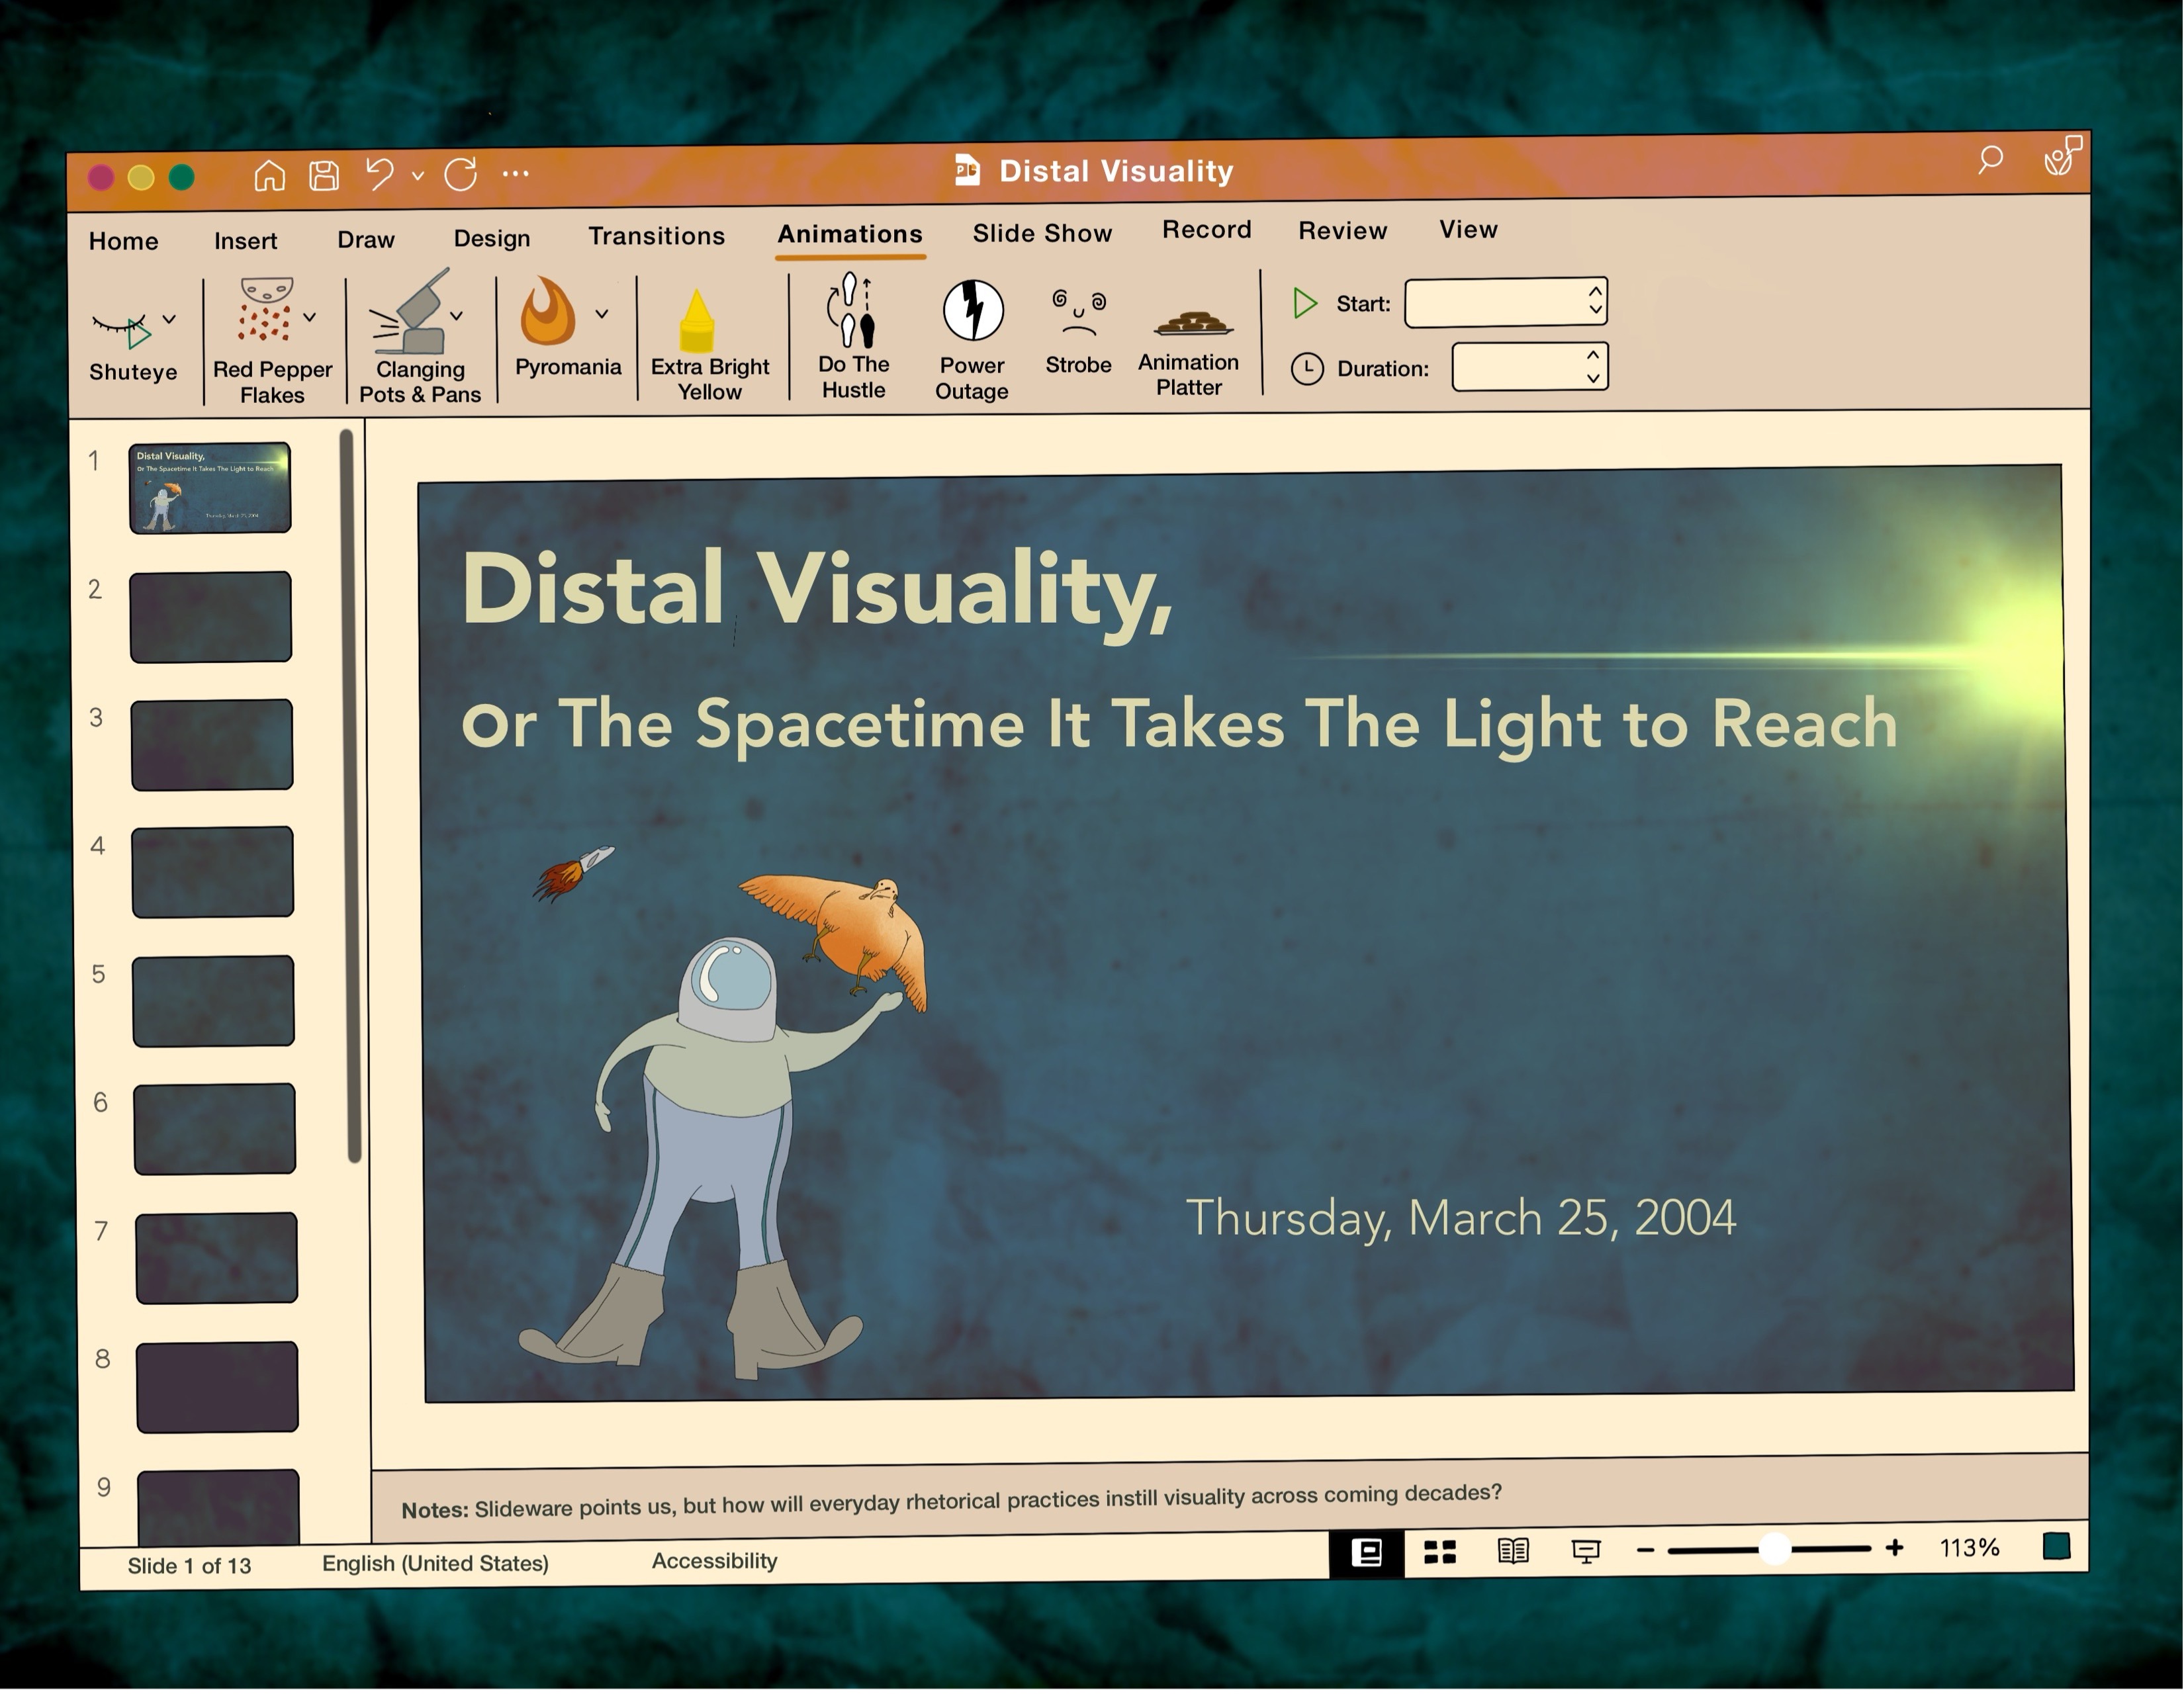Apply the Pyromania flame effect

567,327
